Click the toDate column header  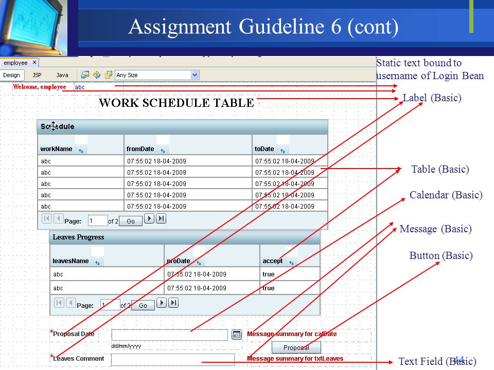(264, 149)
